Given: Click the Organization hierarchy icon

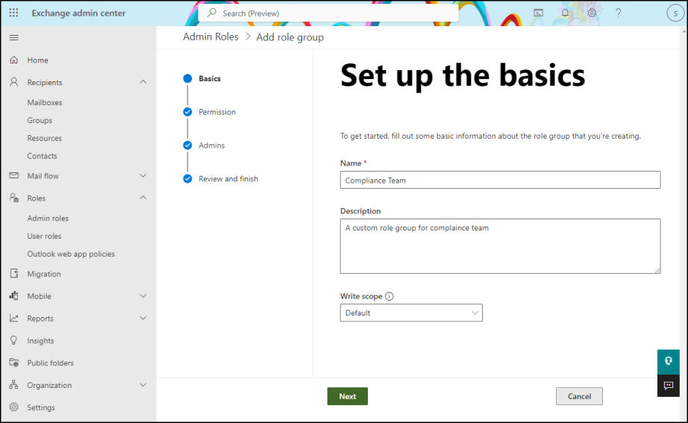Looking at the screenshot, I should point(14,385).
